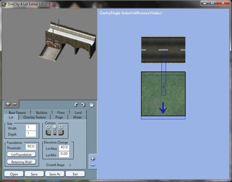Switch to the Land tab
232x182 pixels.
coord(78,112)
